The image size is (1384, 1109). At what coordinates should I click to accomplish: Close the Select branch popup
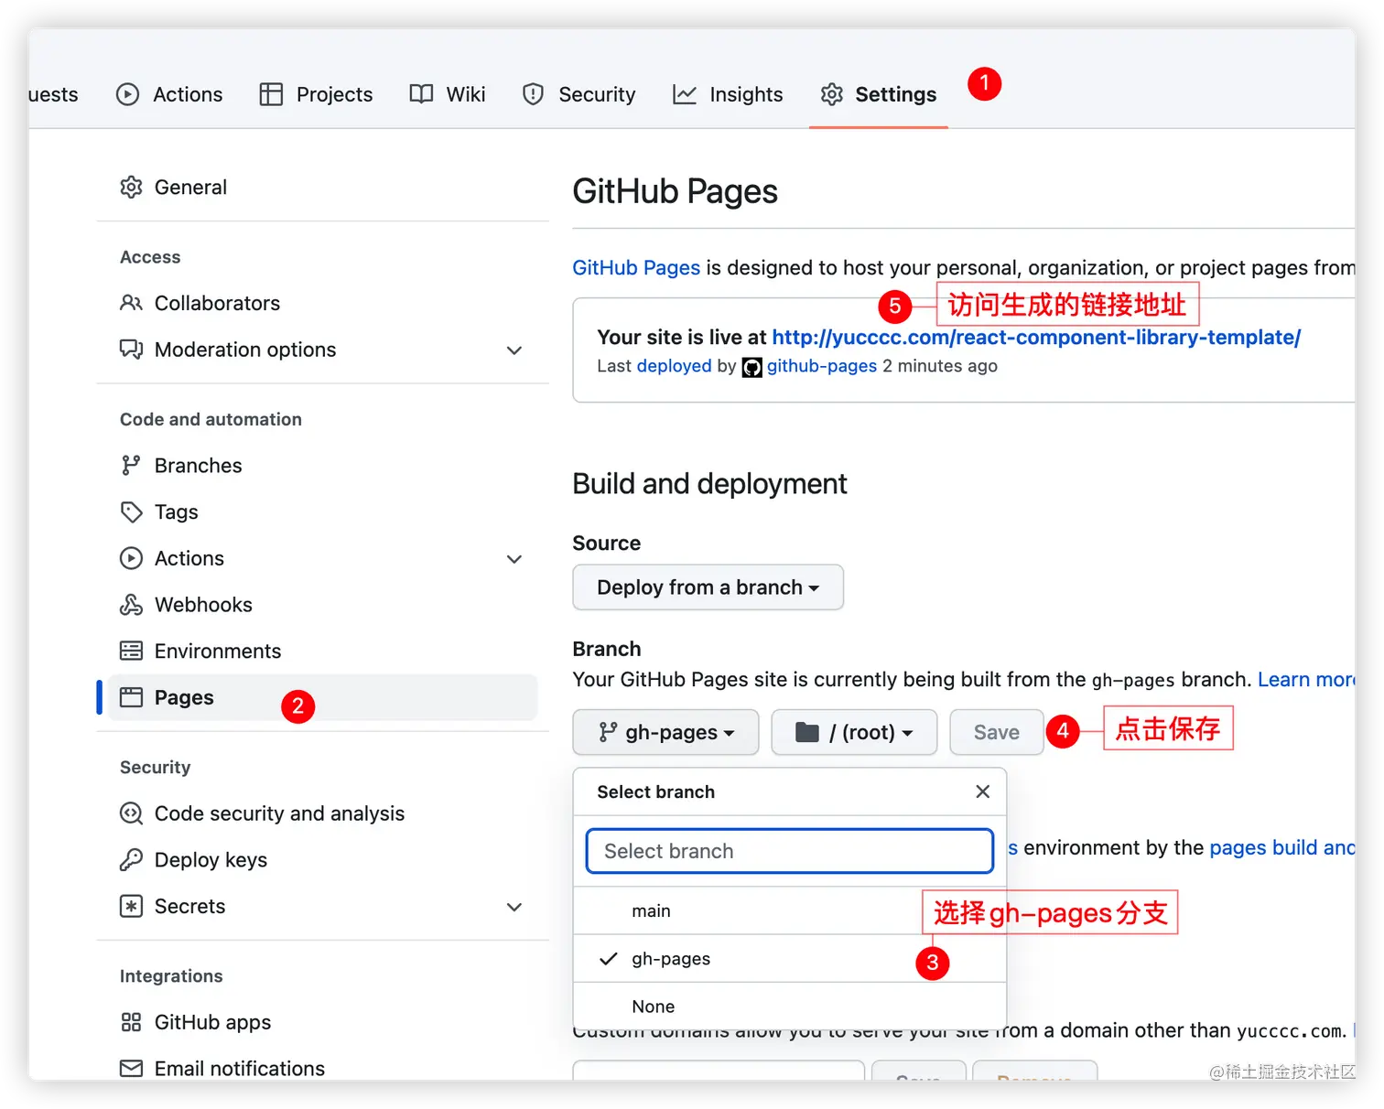click(x=983, y=791)
